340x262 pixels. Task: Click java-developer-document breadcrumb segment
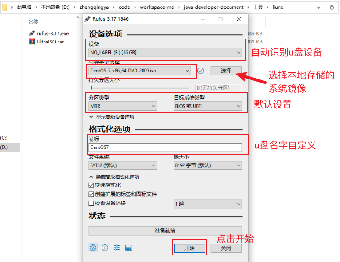point(214,7)
